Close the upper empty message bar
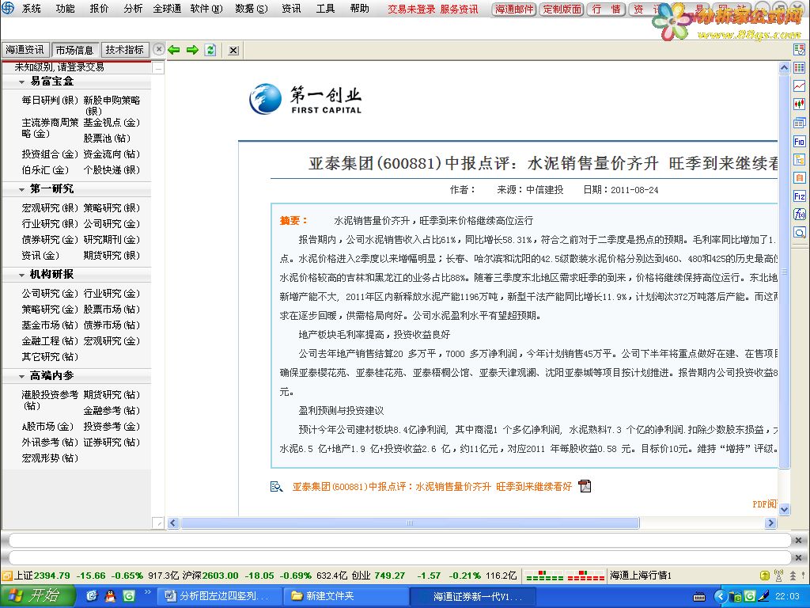This screenshot has height=608, width=810. coord(798,540)
